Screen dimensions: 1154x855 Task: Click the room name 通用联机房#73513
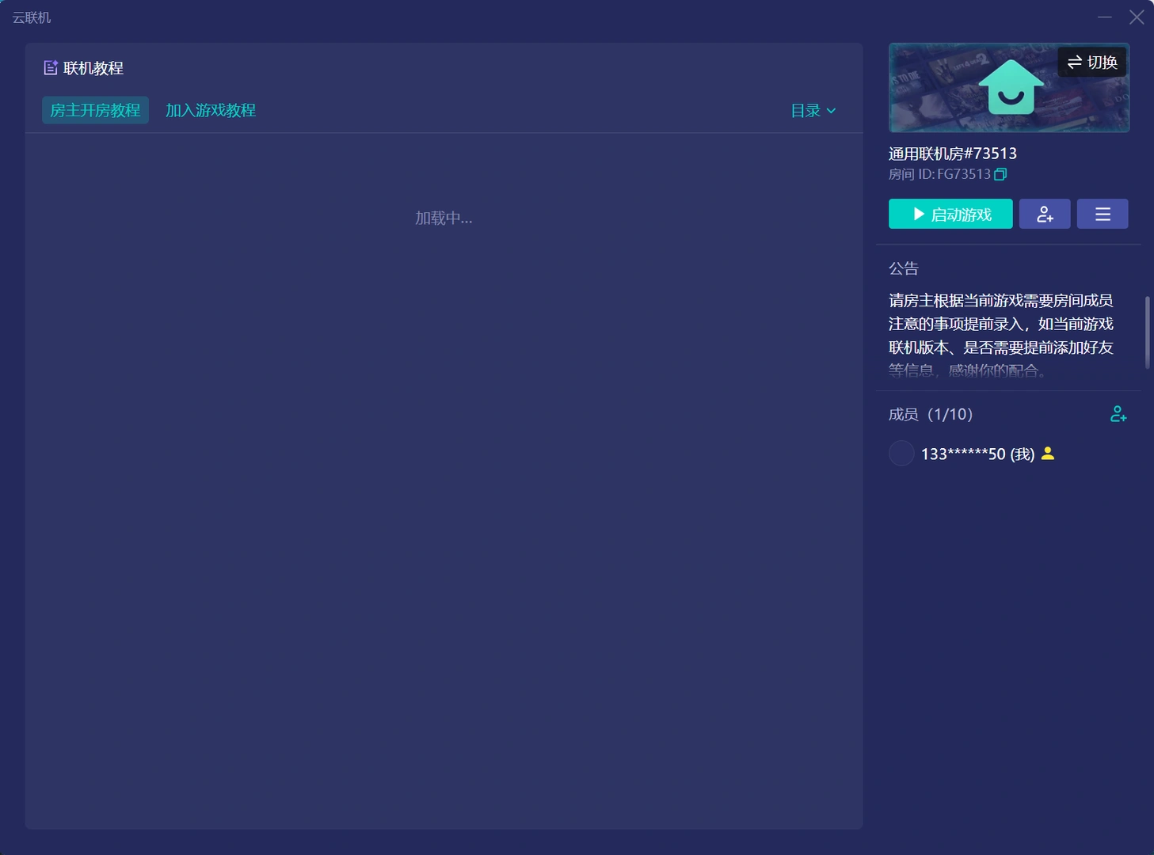coord(953,154)
